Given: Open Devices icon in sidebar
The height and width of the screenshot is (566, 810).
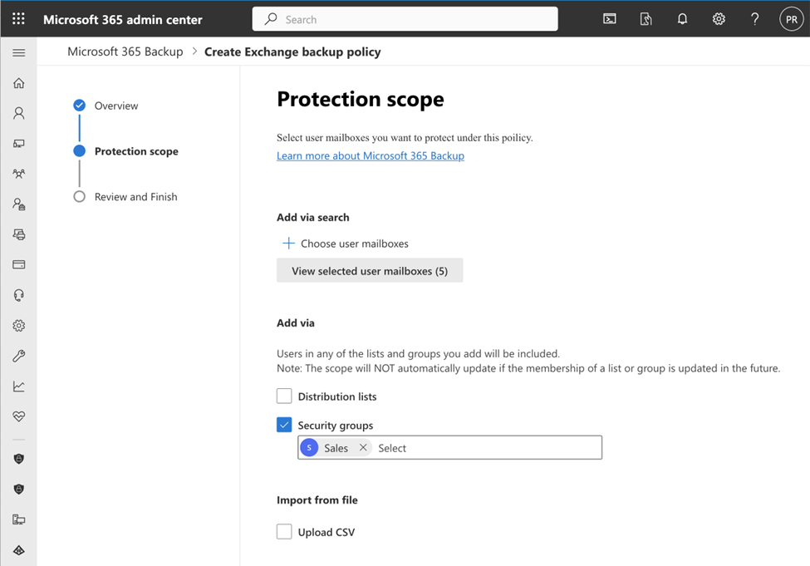Looking at the screenshot, I should (x=18, y=144).
